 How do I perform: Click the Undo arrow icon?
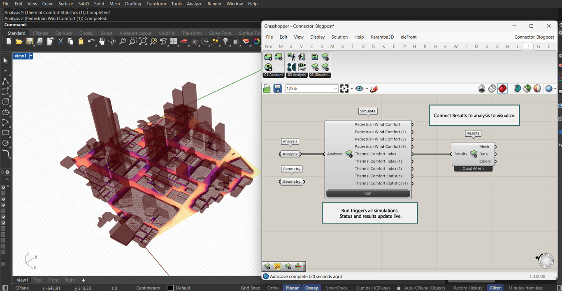(x=91, y=42)
